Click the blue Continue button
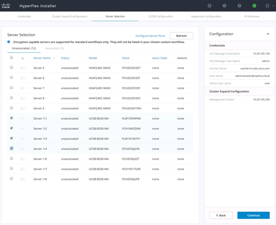276x225 pixels. click(253, 215)
